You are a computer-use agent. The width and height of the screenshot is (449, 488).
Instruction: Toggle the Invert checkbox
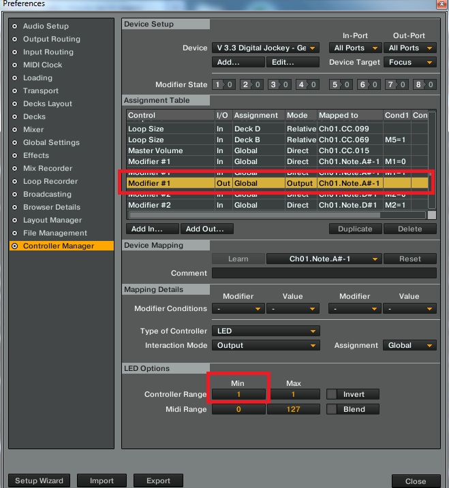[332, 394]
